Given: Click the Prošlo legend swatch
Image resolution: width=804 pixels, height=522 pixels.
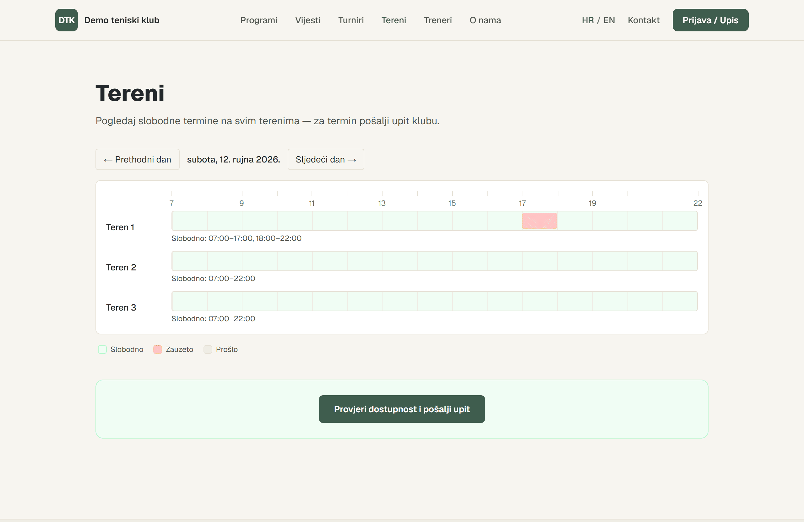Looking at the screenshot, I should [208, 349].
